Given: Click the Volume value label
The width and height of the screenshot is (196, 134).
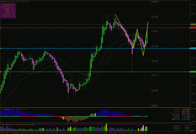Looking at the screenshot, I should point(181,126).
